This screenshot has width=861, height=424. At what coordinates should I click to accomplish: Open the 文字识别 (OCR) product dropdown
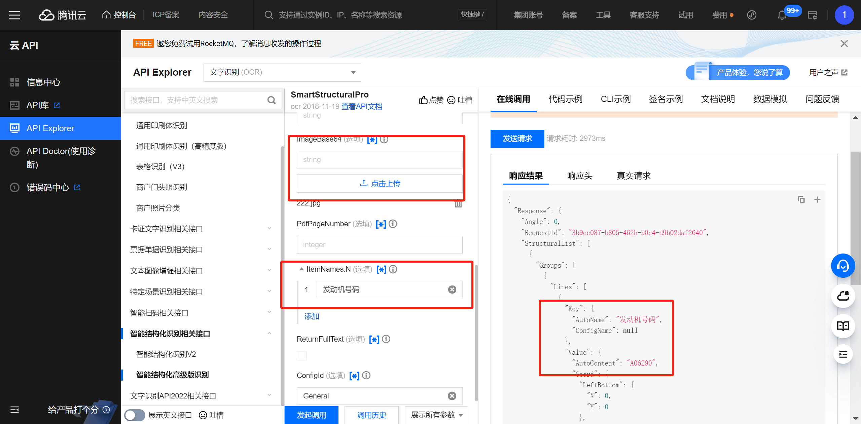click(282, 72)
